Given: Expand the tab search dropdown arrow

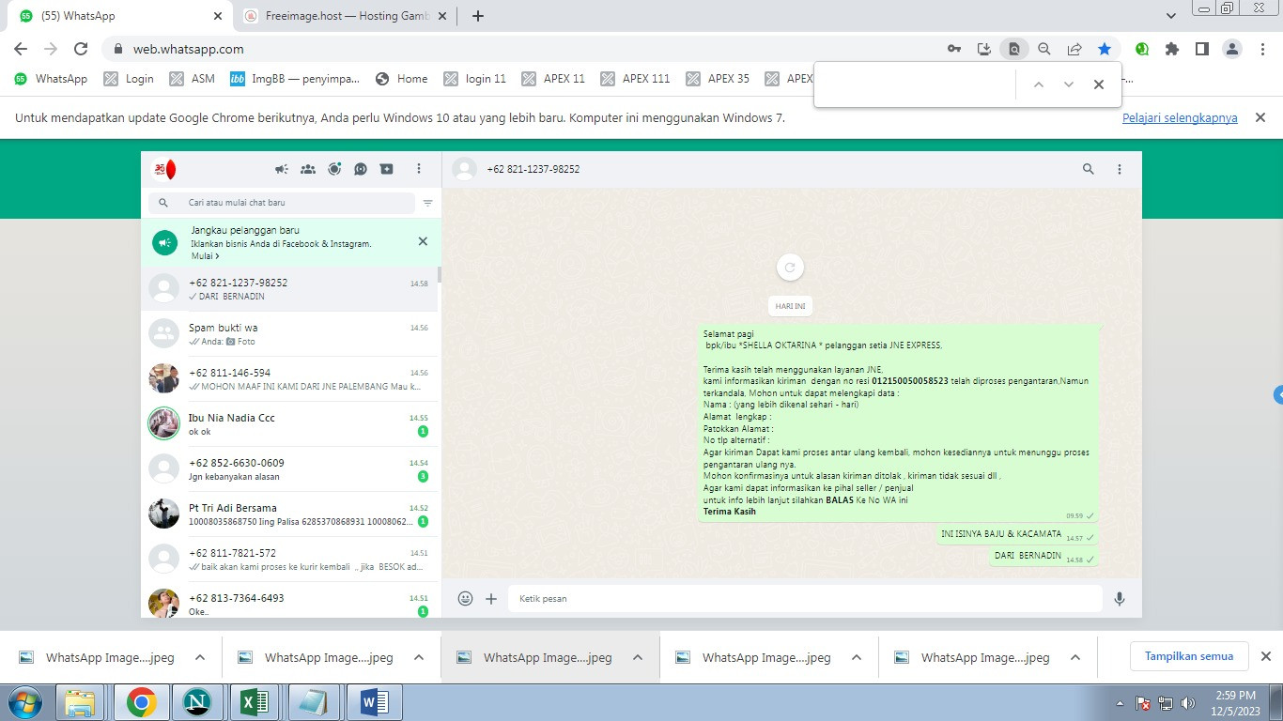Looking at the screenshot, I should coord(1170,16).
